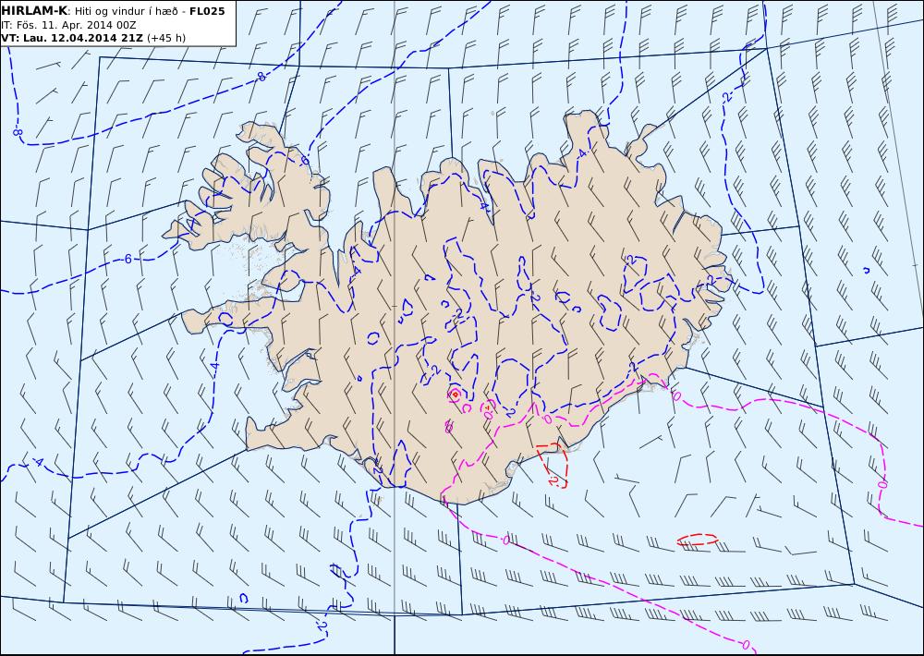Click the 'VT: Lau. 12.04.2014 21Z' valid time
This screenshot has width=924, height=656.
point(72,38)
